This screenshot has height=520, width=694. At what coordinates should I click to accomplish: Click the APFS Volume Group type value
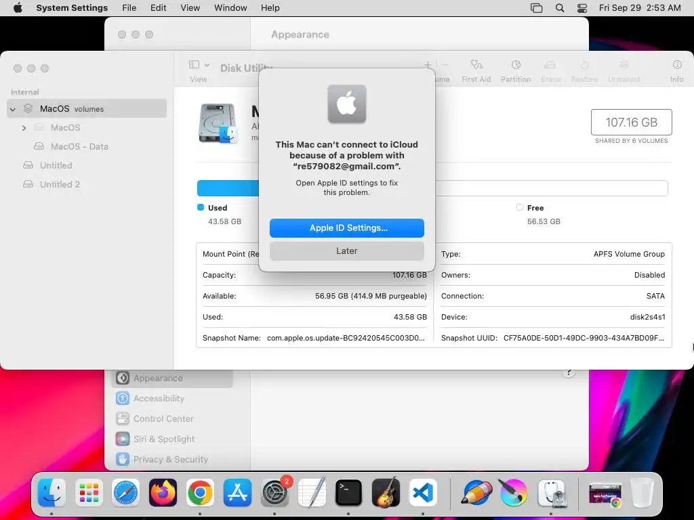coord(629,254)
